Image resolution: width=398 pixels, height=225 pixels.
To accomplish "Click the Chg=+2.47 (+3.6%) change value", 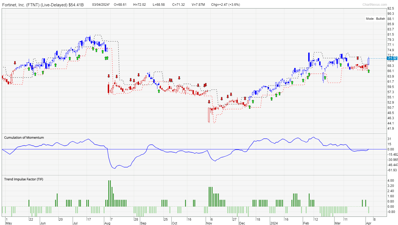I will [x=227, y=5].
